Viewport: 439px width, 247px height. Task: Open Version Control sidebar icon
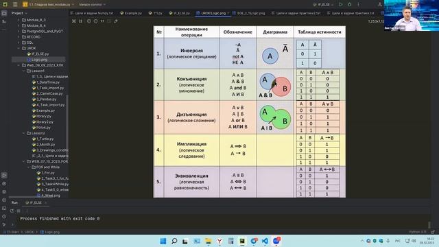tap(4, 224)
